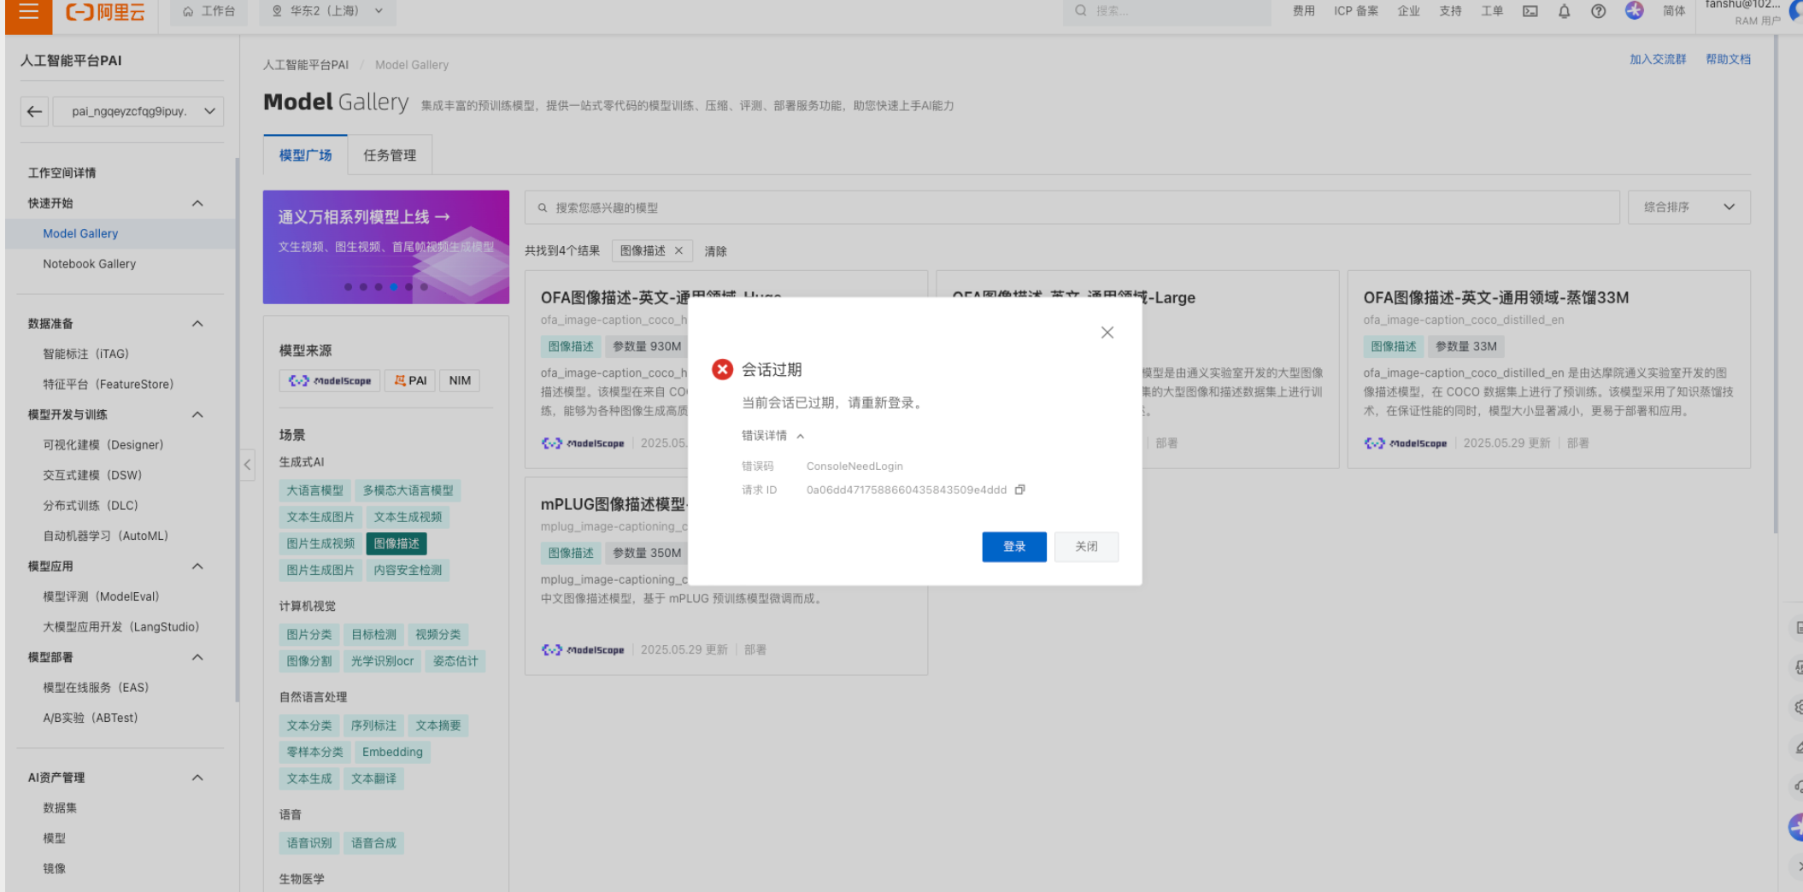Click the back arrow beside workspace selector

[x=34, y=111]
